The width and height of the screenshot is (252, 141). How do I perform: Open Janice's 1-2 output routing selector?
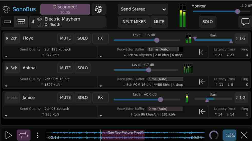pyautogui.click(x=241, y=98)
